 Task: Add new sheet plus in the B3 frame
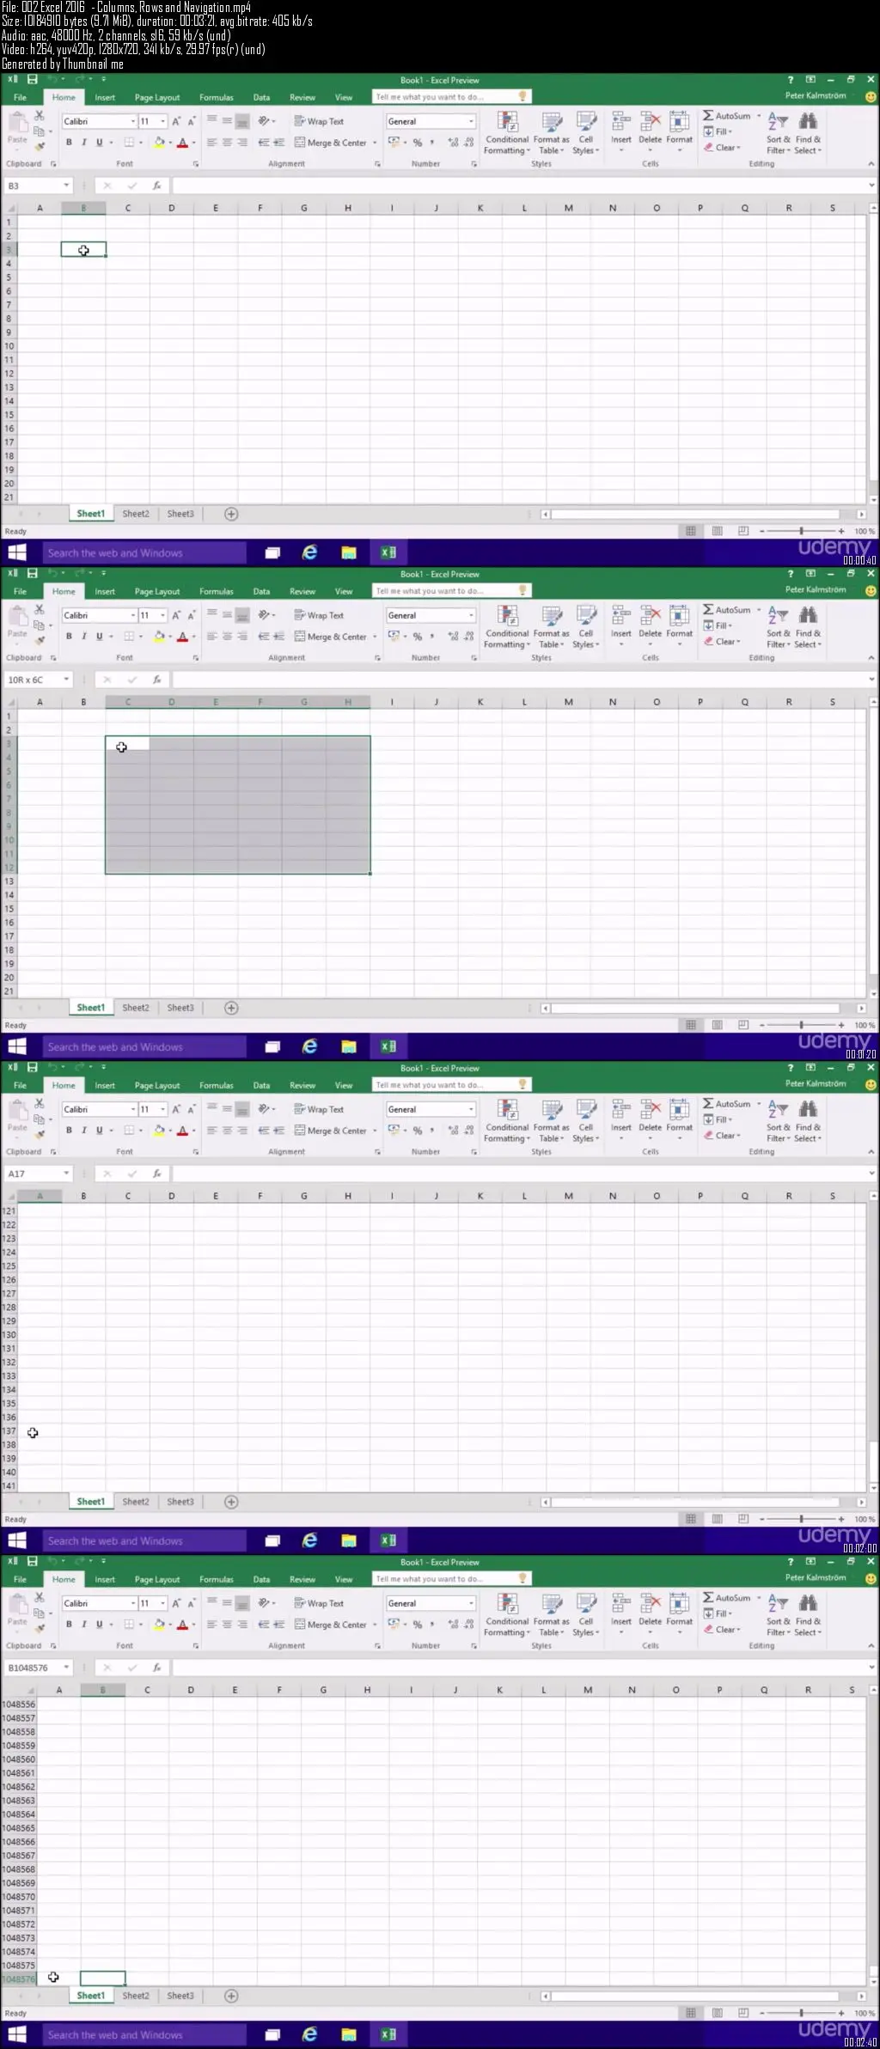[x=231, y=514]
